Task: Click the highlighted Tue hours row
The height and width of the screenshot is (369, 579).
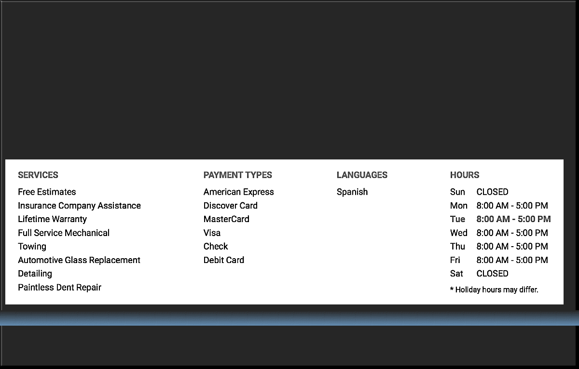Action: 500,219
